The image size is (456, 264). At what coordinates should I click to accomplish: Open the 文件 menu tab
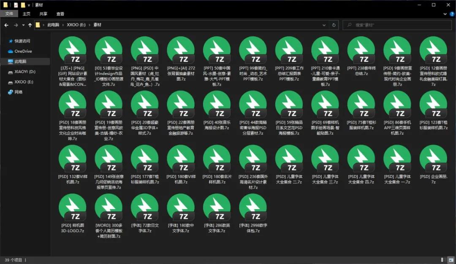click(x=9, y=14)
